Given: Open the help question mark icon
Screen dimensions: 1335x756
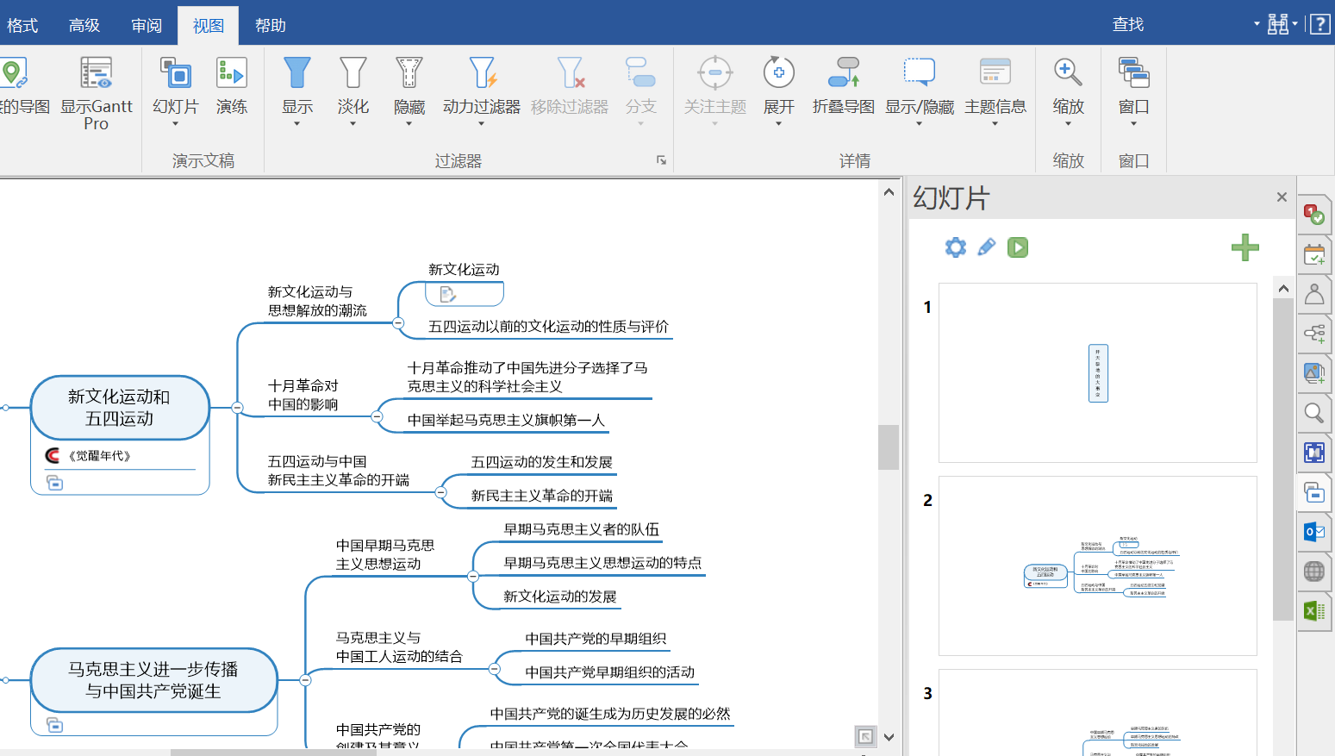Looking at the screenshot, I should (x=1320, y=24).
